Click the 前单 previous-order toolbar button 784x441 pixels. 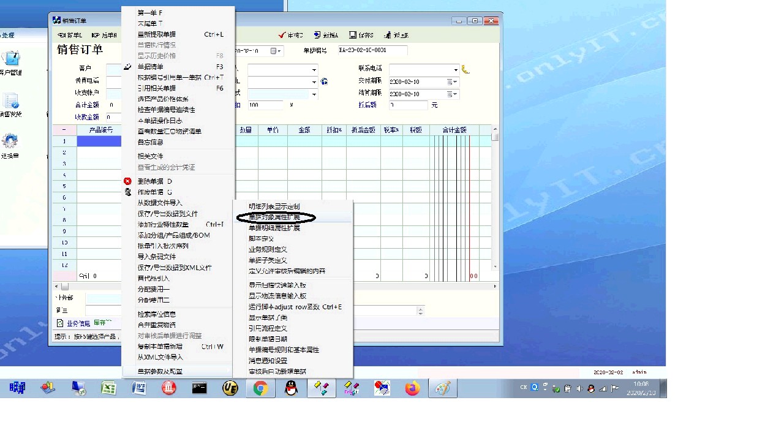tap(70, 36)
